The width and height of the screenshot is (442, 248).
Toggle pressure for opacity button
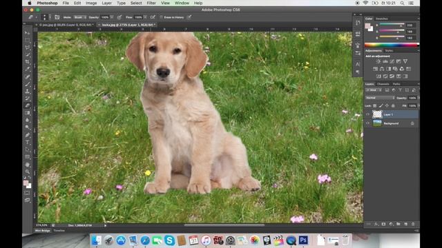pos(119,17)
